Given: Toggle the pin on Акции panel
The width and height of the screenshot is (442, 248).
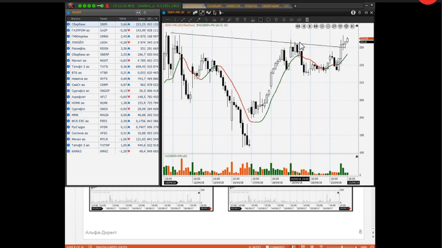Looking at the screenshot, I should coord(144,12).
